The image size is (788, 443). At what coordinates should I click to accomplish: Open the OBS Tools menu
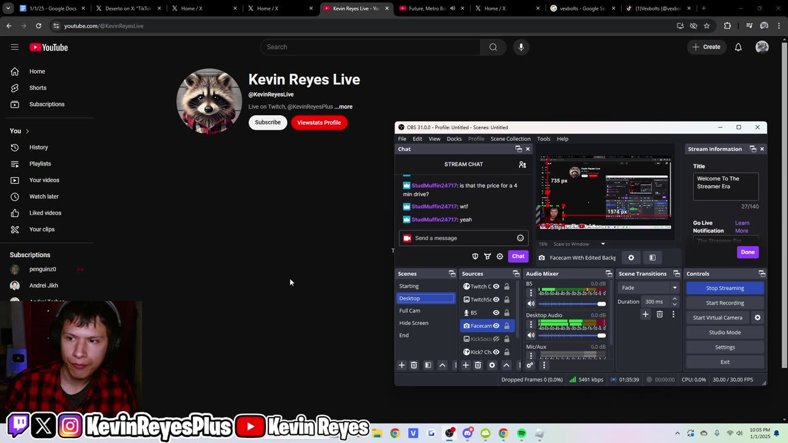[x=543, y=139]
